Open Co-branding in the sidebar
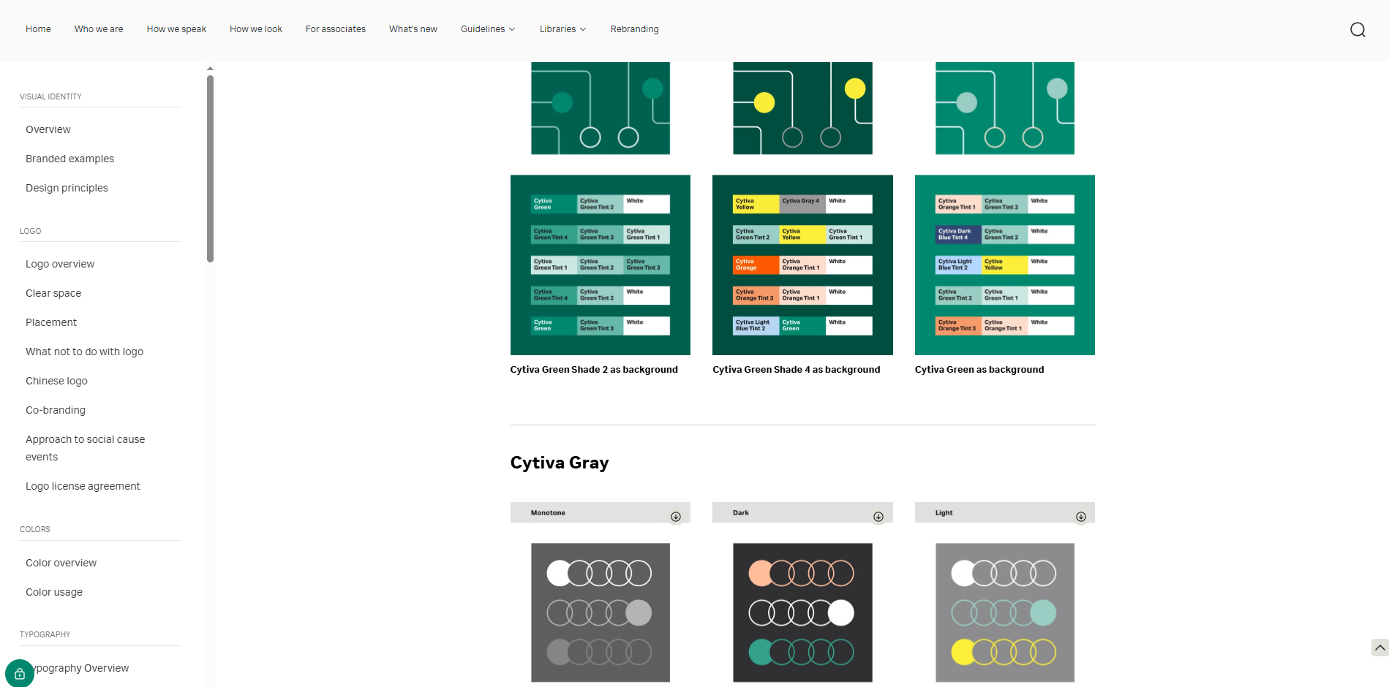The width and height of the screenshot is (1389, 687). click(56, 410)
